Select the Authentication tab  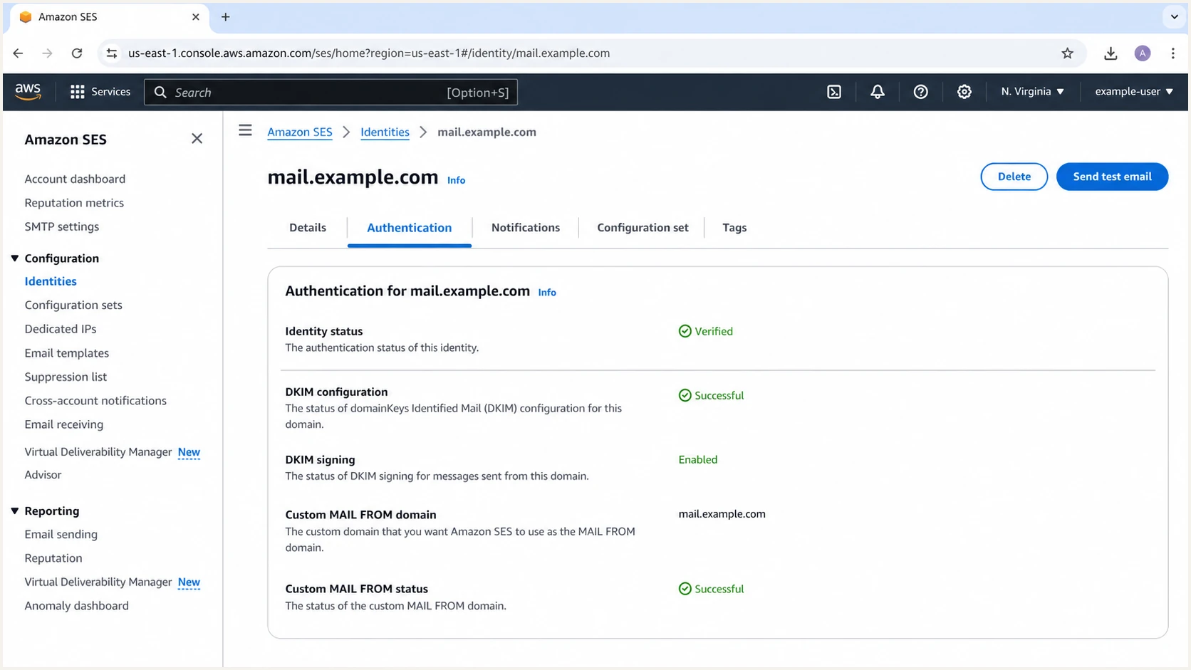[410, 228]
